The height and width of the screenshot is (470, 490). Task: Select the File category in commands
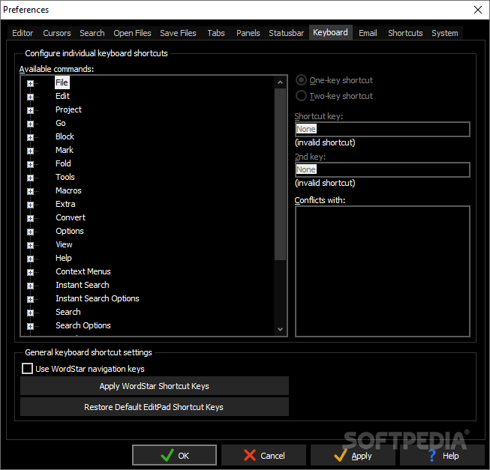tap(62, 82)
